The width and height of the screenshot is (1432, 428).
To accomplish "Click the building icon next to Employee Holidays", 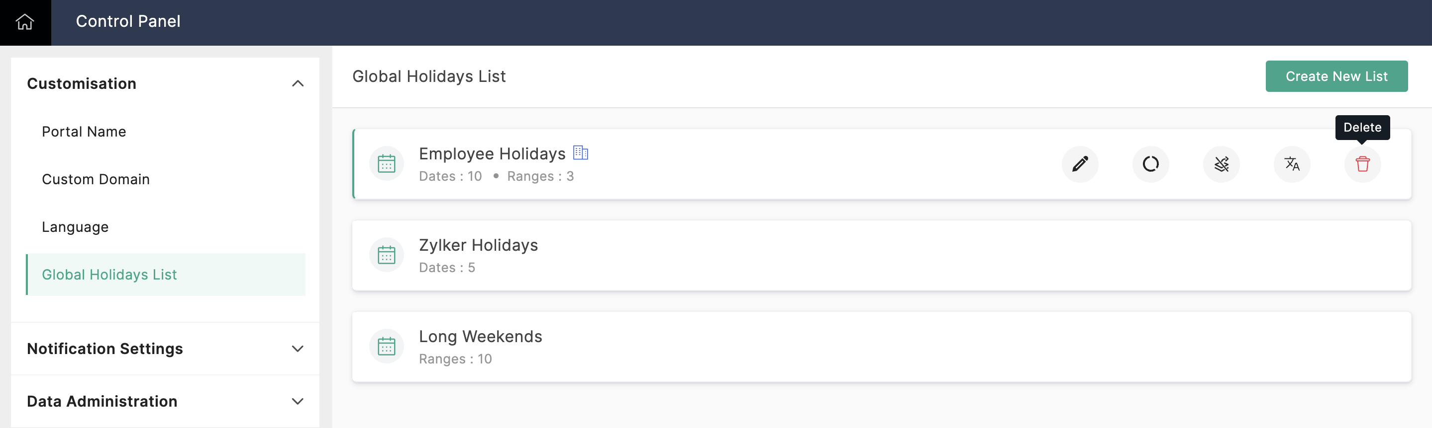I will click(x=580, y=152).
